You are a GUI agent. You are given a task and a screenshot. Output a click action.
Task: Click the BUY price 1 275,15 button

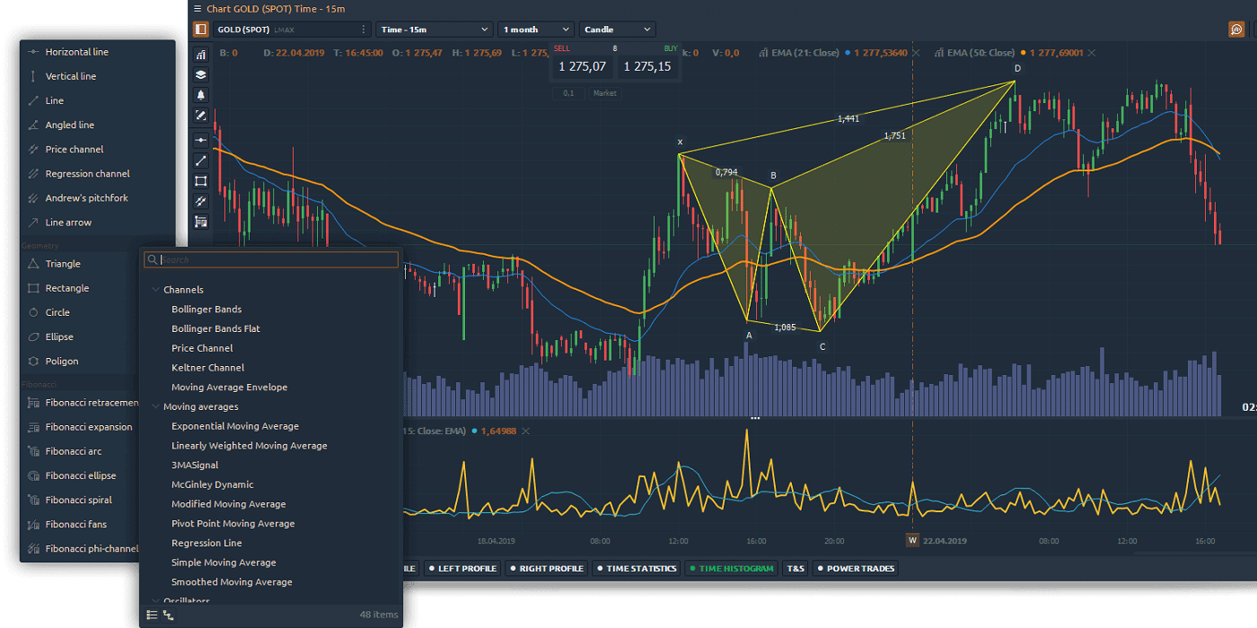(x=646, y=66)
